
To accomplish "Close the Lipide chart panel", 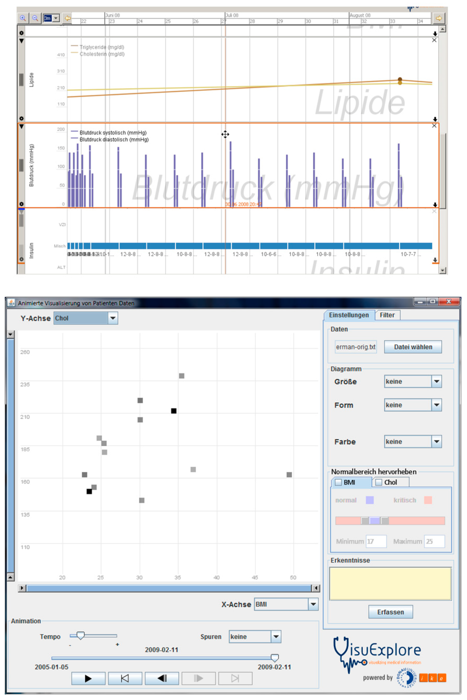I will [434, 40].
